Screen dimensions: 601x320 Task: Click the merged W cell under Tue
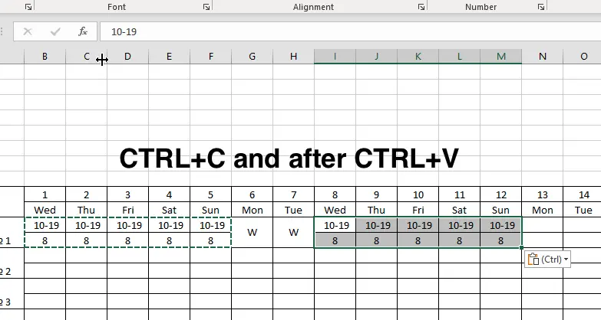(x=293, y=233)
